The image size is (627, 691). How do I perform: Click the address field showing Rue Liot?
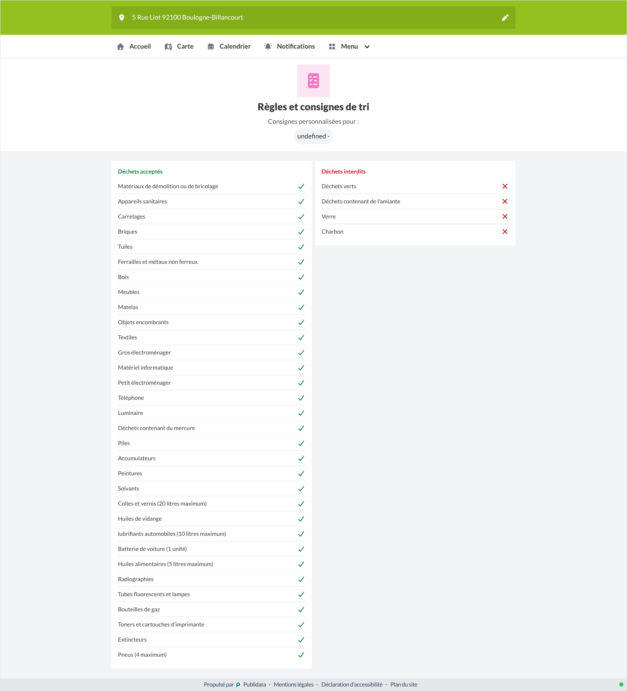[313, 18]
